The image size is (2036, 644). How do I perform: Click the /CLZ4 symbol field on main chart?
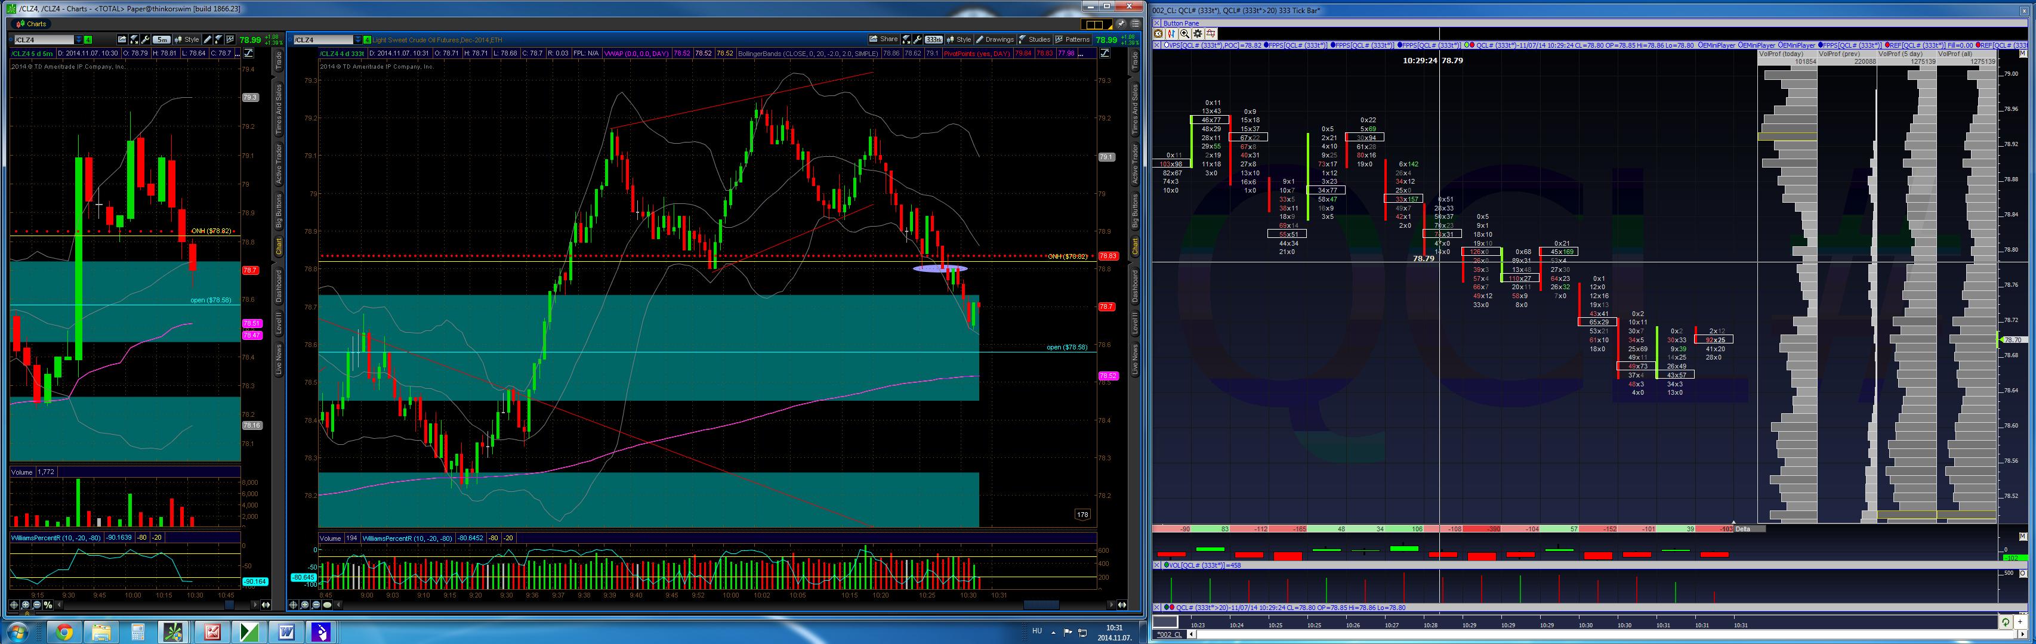point(323,39)
